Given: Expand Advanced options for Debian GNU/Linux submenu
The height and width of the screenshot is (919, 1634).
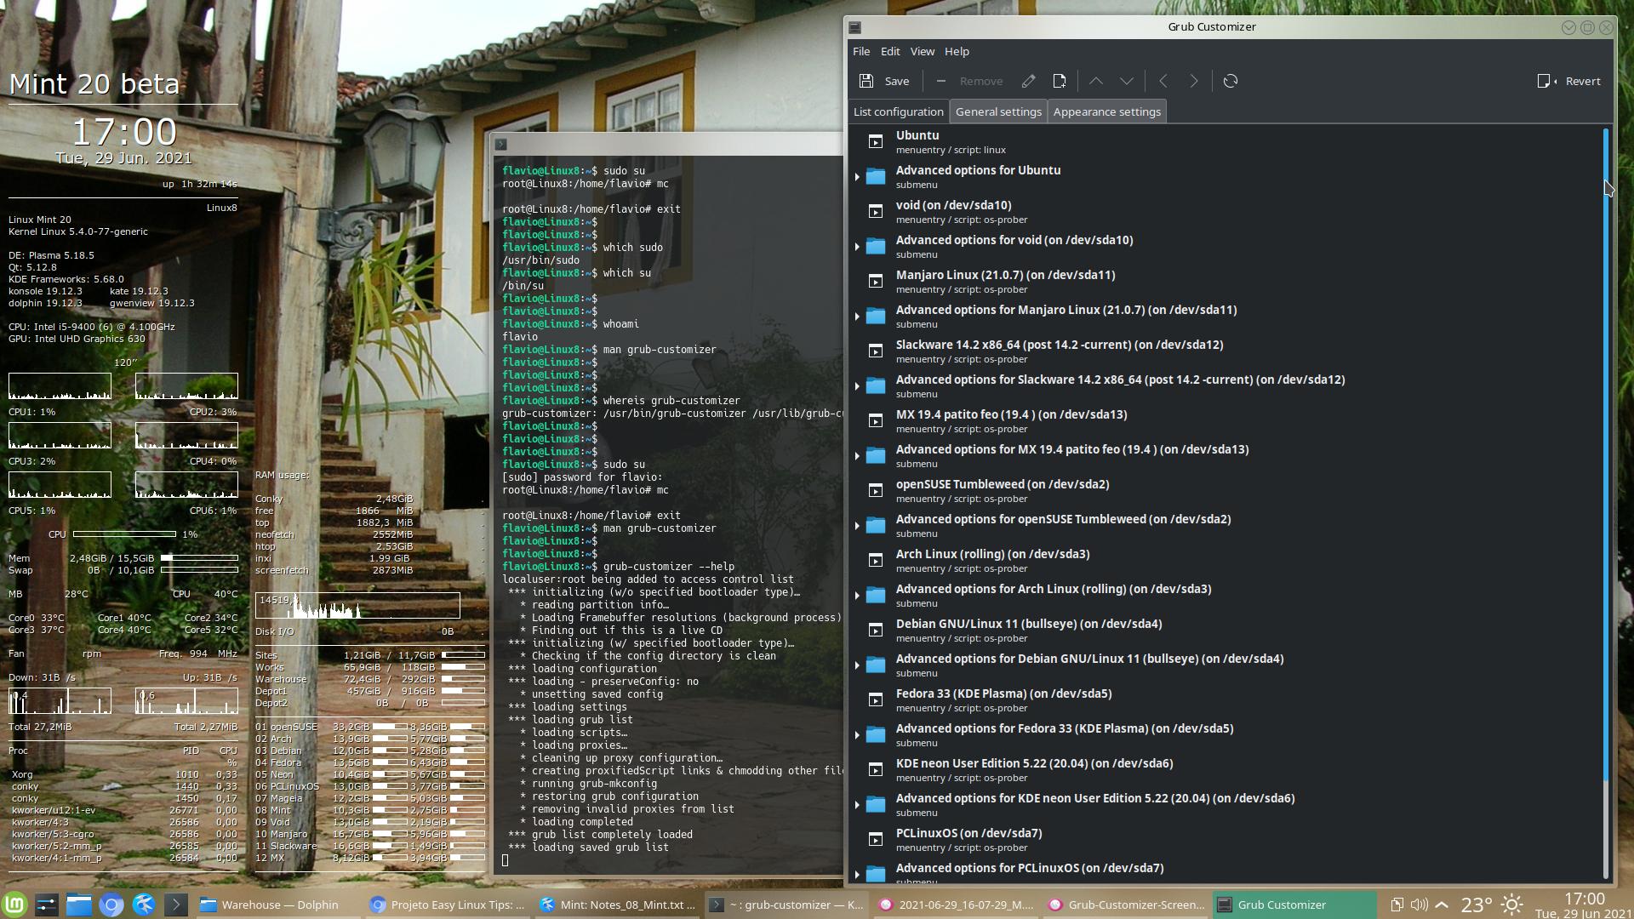Looking at the screenshot, I should 857,665.
